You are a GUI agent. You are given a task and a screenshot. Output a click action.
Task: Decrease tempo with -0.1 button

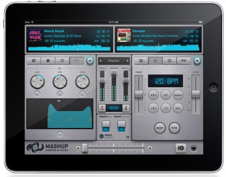[x=153, y=108]
